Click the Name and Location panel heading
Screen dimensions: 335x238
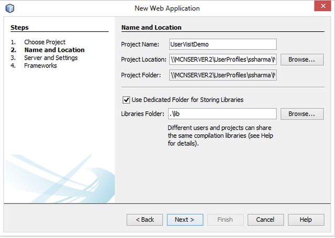point(151,27)
